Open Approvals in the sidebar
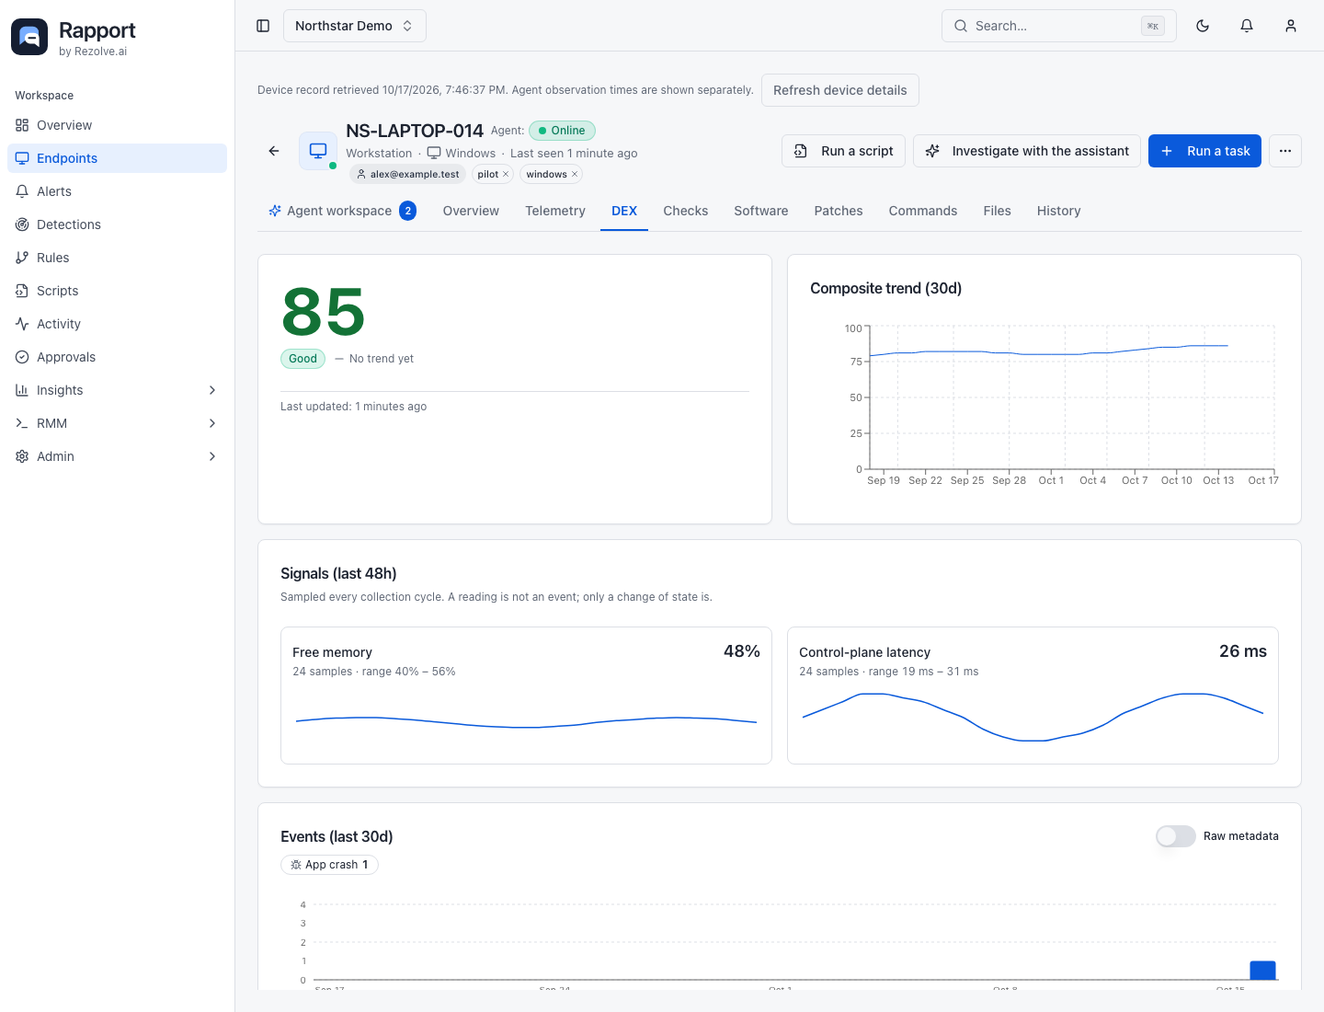Viewport: 1324px width, 1012px height. click(117, 357)
